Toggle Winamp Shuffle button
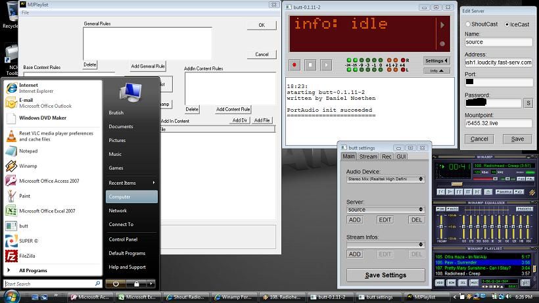This screenshot has width=539, height=303. pyautogui.click(x=504, y=192)
